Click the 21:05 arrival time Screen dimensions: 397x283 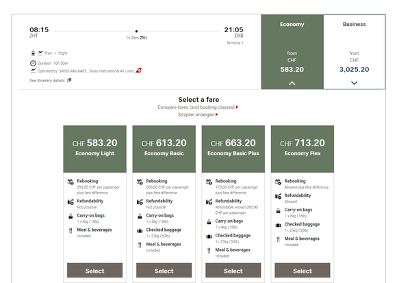233,30
